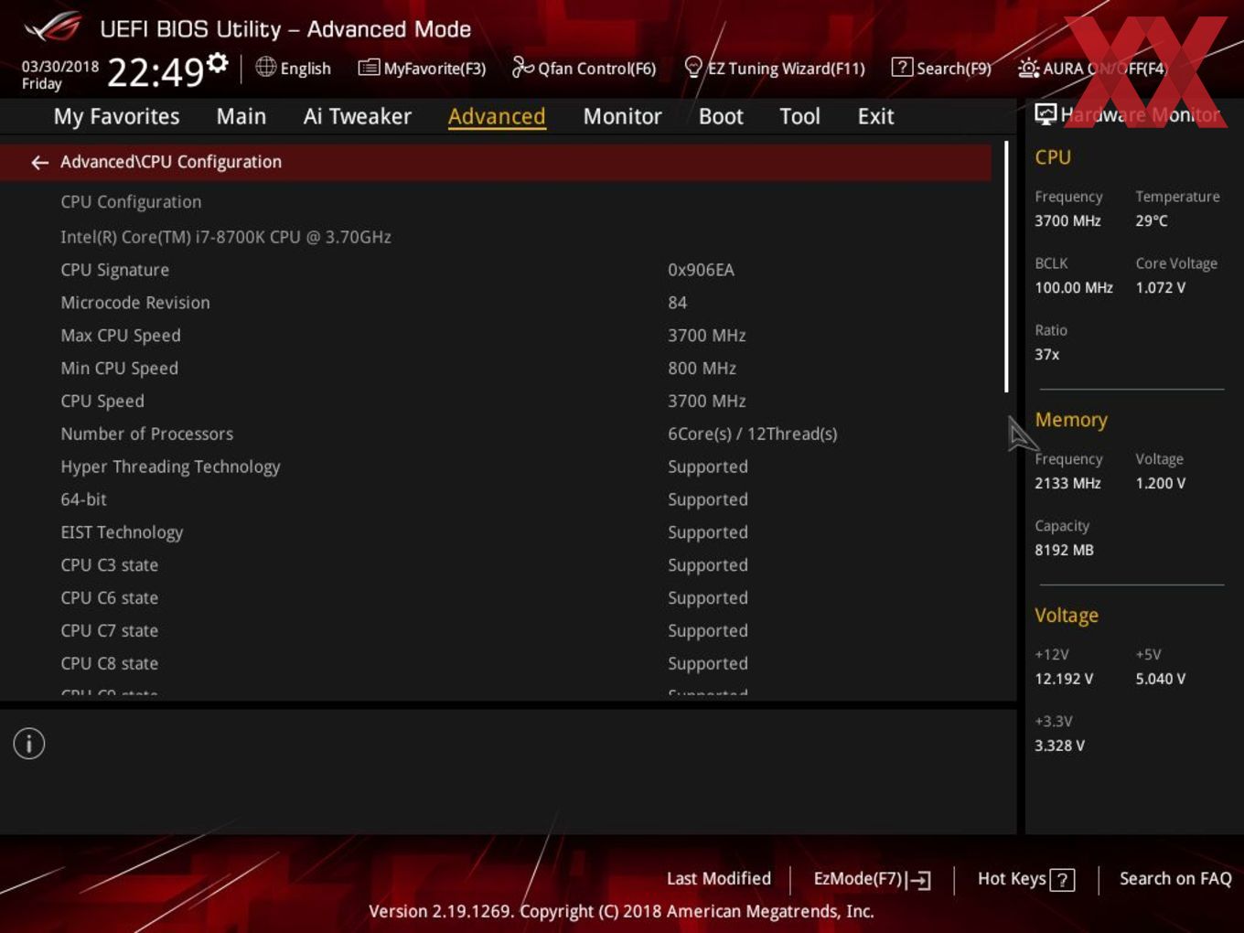Viewport: 1244px width, 933px height.
Task: Click the 3.328 V reading
Action: (x=1059, y=746)
